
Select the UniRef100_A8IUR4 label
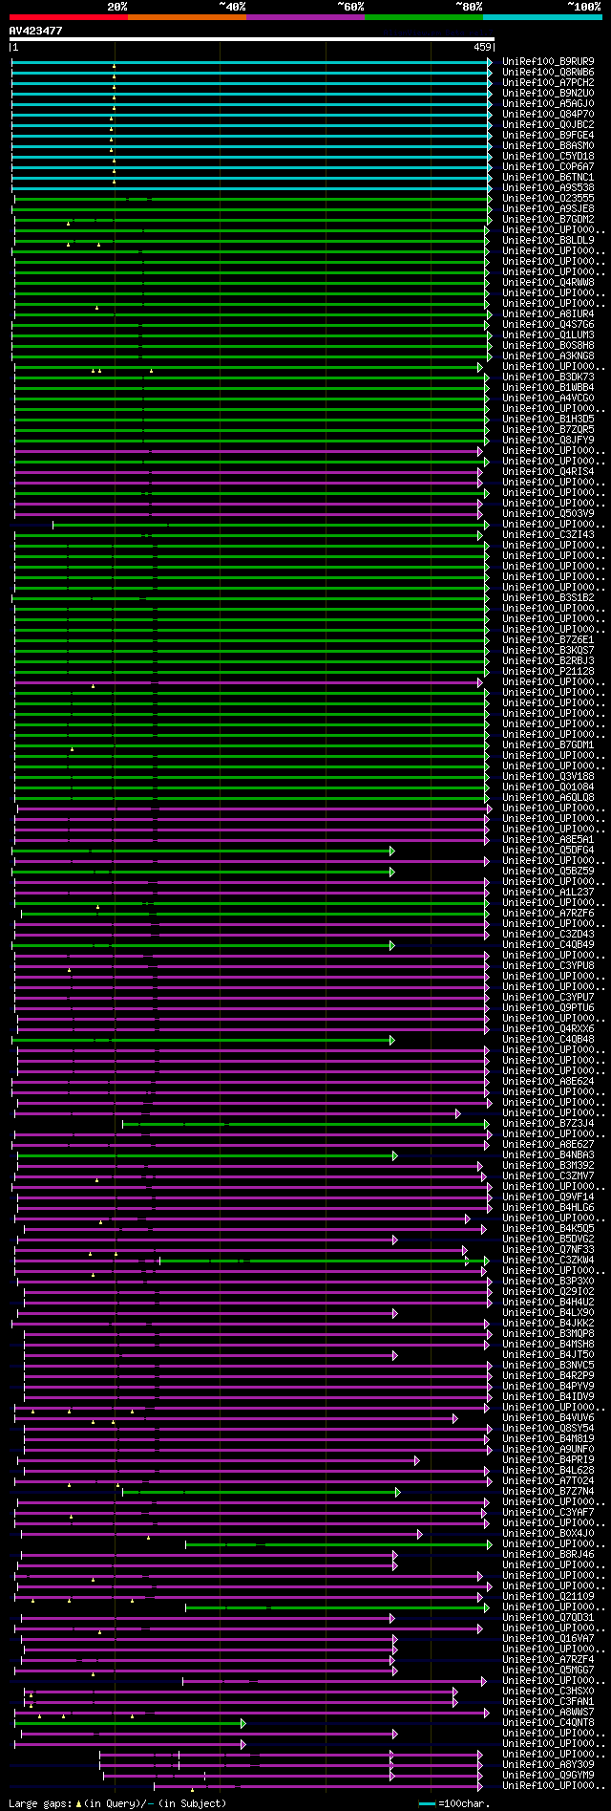point(548,314)
